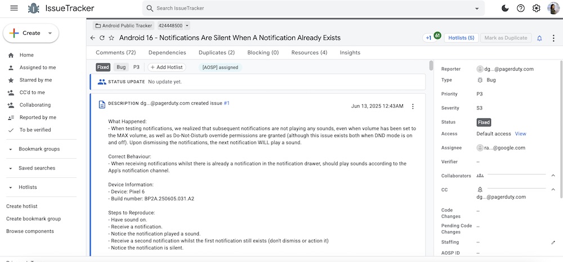Open Reported by me list
563x262 pixels.
[38, 117]
